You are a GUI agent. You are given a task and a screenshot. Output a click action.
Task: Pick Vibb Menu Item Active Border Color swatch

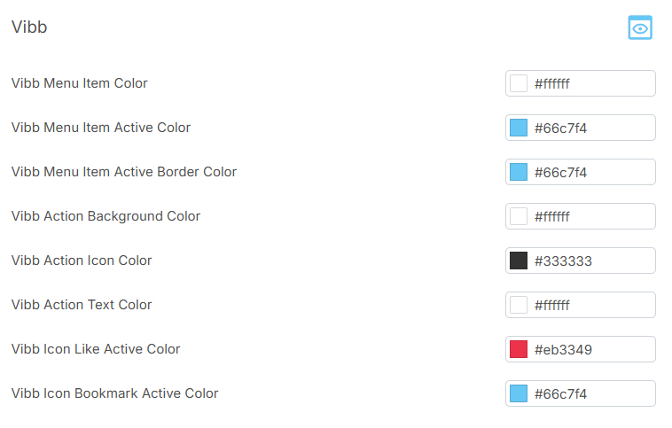point(519,172)
